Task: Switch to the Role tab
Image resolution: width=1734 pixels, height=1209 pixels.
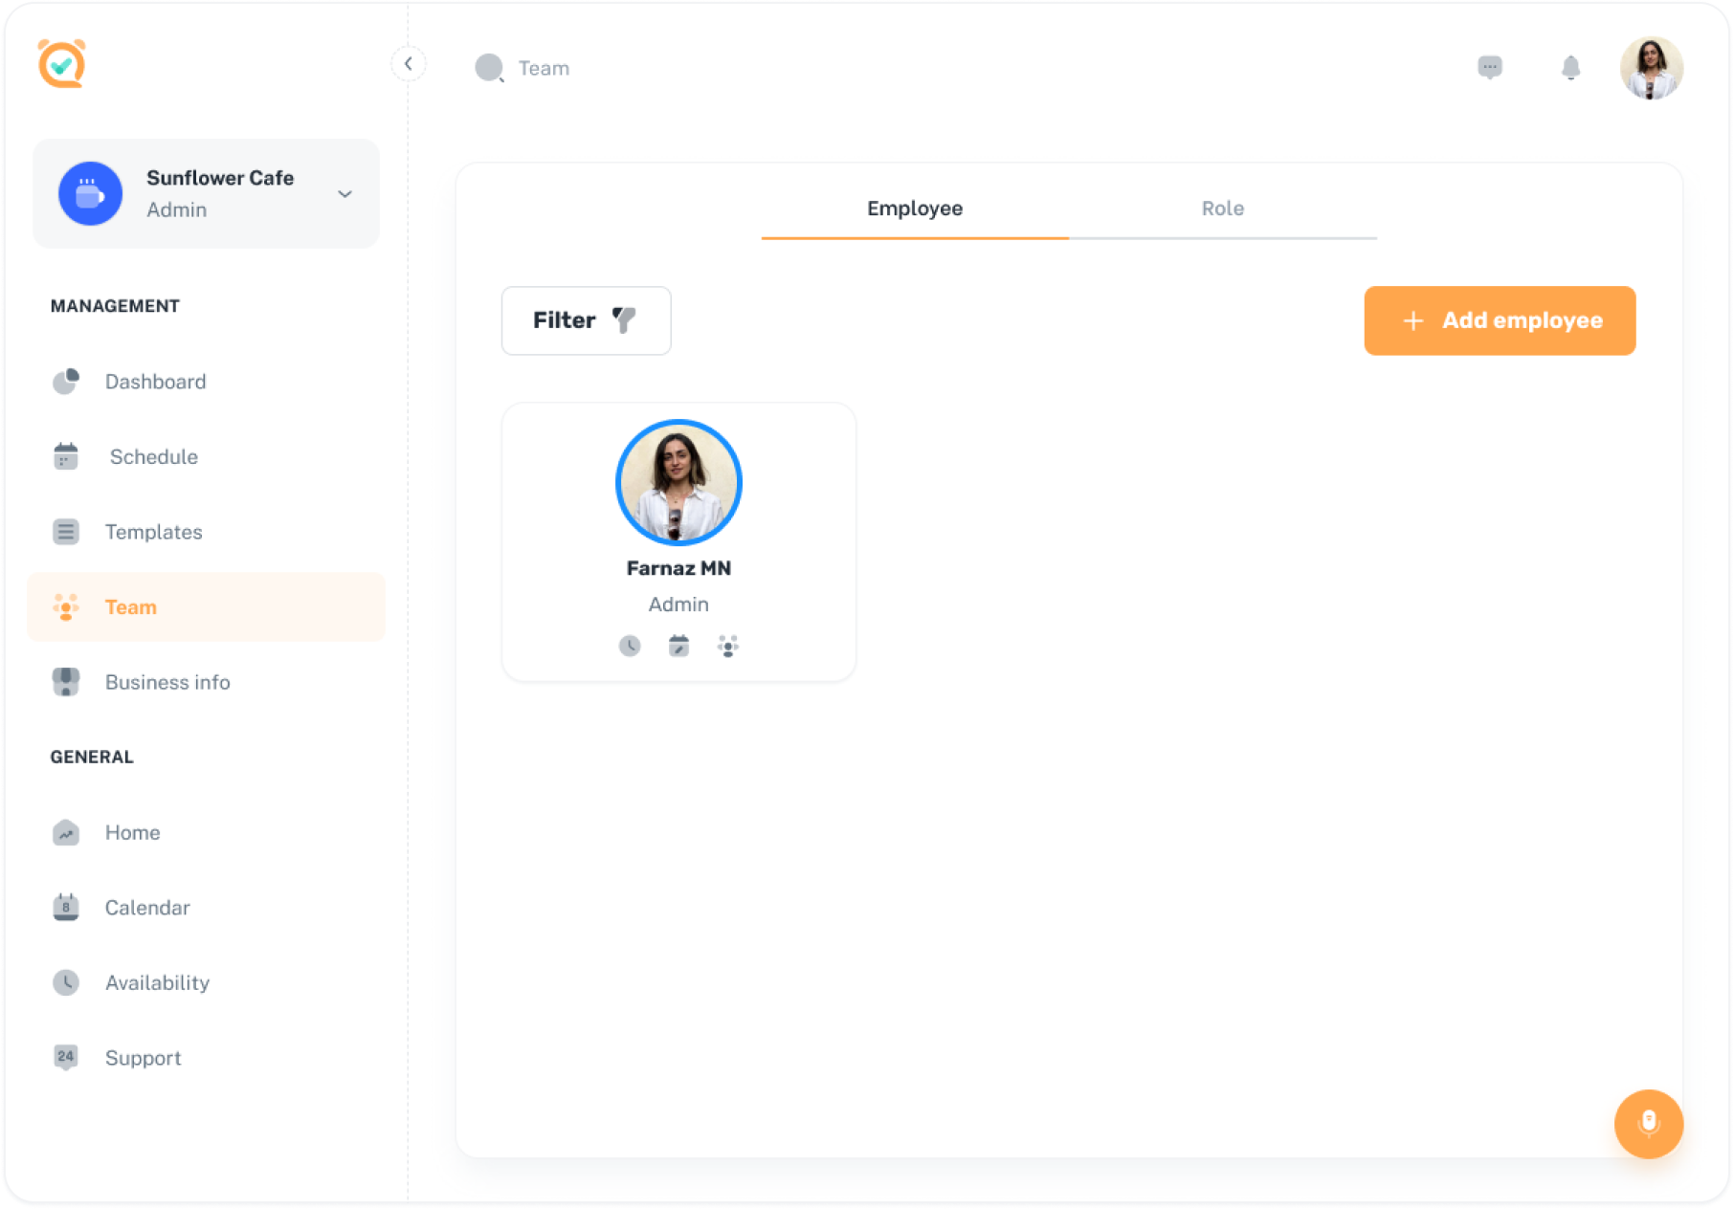Action: 1222,209
